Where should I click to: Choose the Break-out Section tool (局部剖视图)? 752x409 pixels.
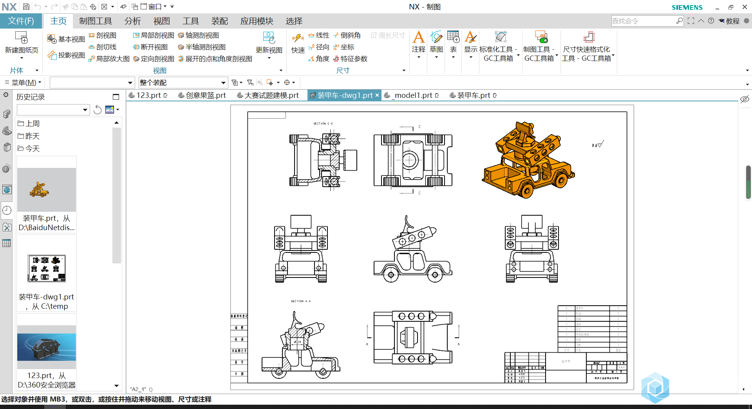(x=153, y=35)
